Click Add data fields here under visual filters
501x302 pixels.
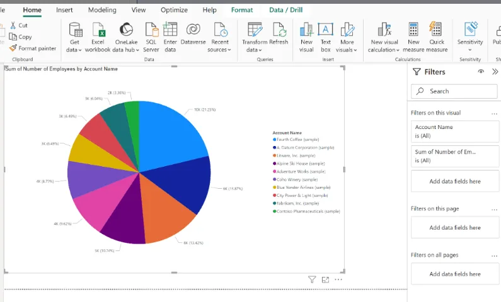tap(454, 181)
